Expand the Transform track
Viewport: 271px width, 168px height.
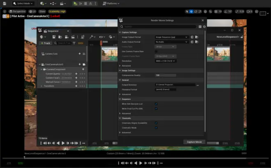click(41, 86)
